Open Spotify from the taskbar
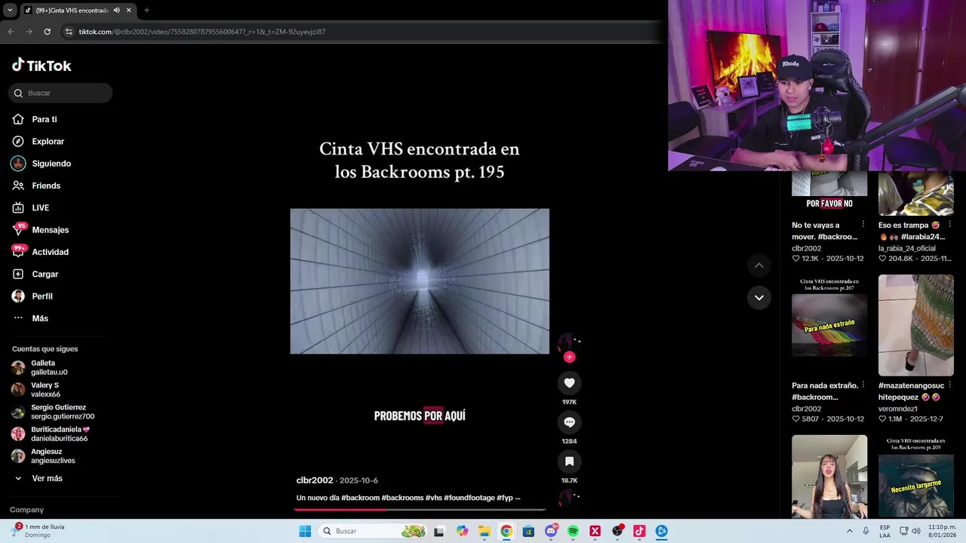The image size is (966, 543). pyautogui.click(x=573, y=531)
